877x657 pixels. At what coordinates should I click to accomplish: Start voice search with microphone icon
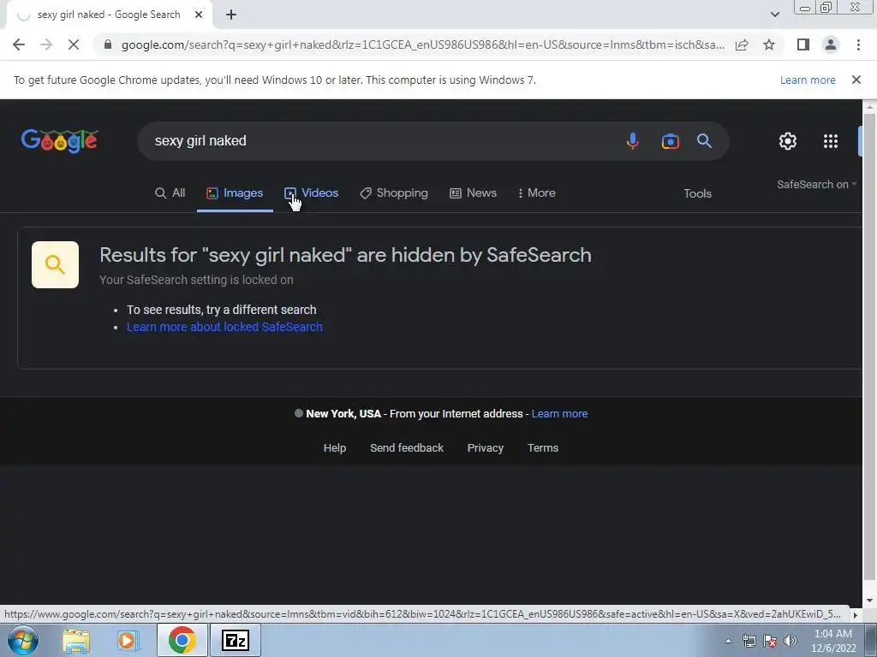tap(633, 141)
